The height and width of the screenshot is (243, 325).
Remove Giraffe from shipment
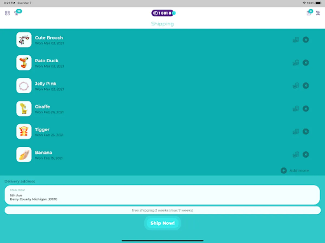click(x=305, y=109)
